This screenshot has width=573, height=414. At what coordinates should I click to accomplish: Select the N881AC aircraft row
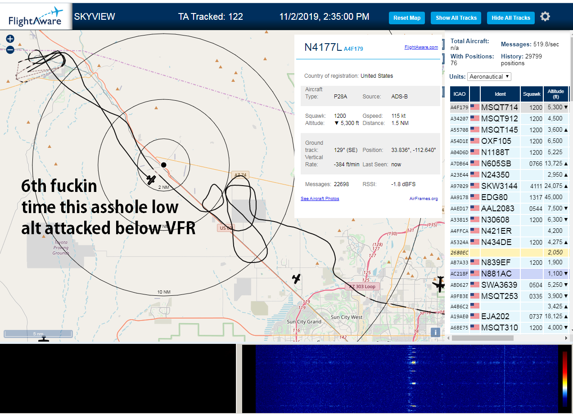click(510, 274)
